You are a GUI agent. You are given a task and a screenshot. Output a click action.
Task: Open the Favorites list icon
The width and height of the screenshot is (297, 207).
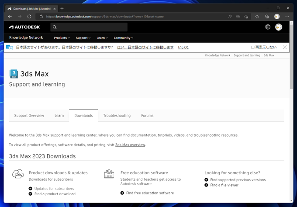coord(257,17)
